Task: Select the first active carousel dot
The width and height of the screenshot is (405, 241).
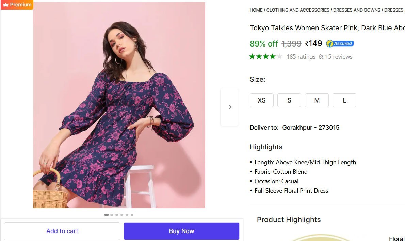Action: click(x=107, y=215)
